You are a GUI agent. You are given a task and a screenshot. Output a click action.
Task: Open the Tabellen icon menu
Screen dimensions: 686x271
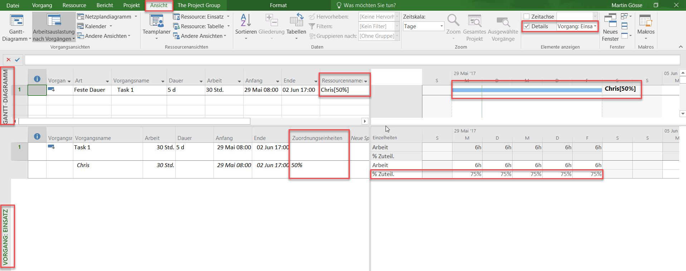(296, 21)
